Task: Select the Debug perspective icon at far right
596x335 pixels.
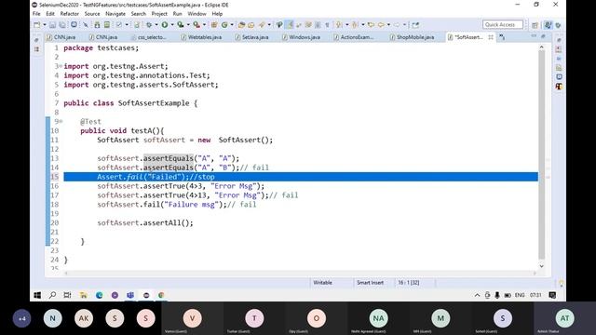Action: coord(558,25)
